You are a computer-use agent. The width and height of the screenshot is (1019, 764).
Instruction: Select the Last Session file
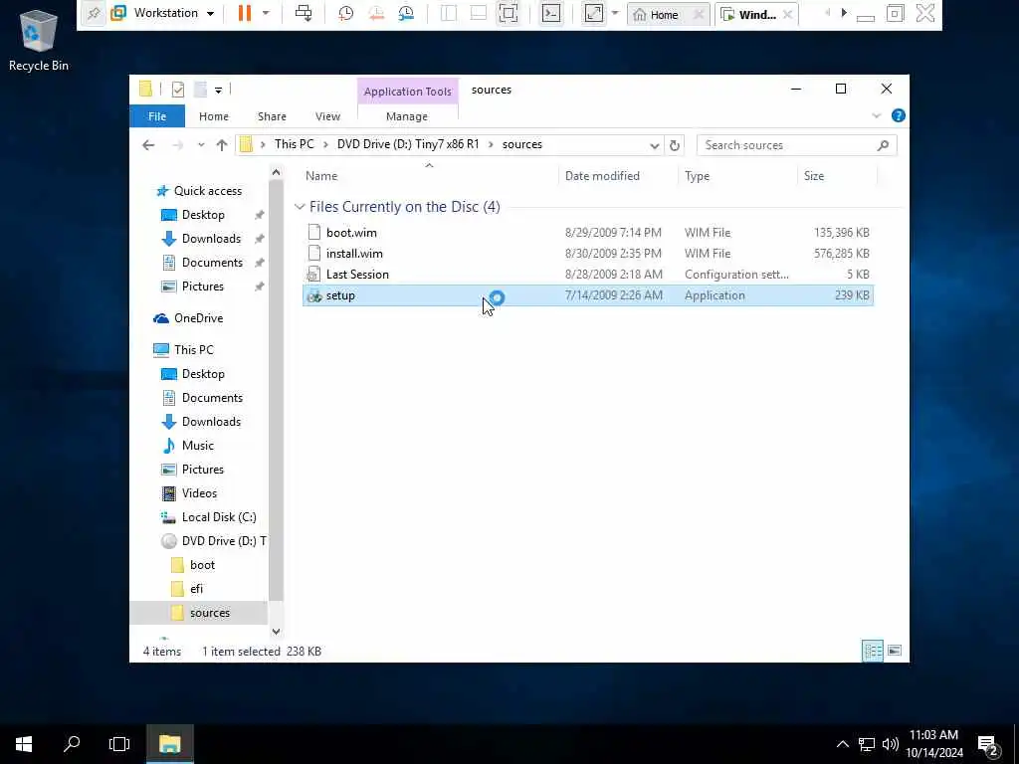coord(587,275)
